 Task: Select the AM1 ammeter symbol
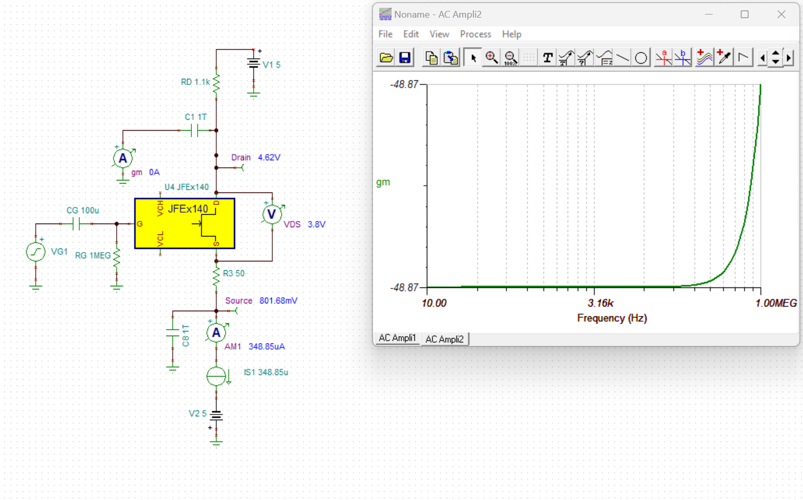pyautogui.click(x=216, y=332)
